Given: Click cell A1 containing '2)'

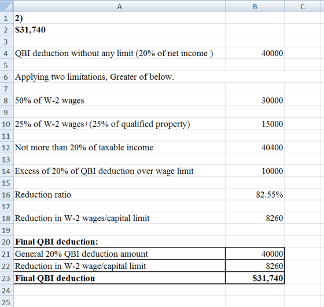Looking at the screenshot, I should pyautogui.click(x=119, y=18).
